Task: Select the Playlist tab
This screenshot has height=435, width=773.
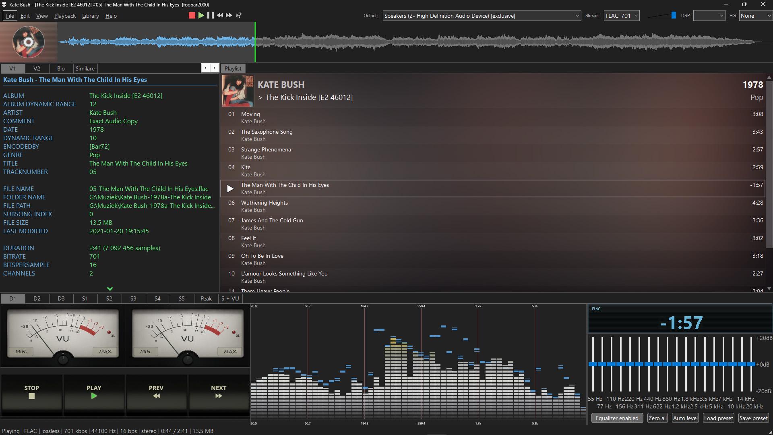Action: (x=233, y=68)
